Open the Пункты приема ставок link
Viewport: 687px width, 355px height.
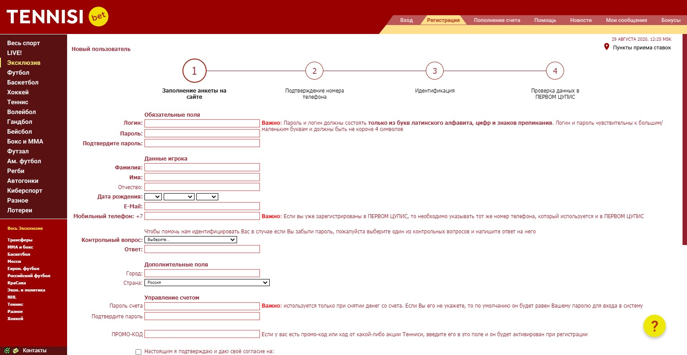642,48
